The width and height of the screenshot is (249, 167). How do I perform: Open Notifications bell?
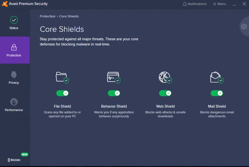pyautogui.click(x=195, y=4)
